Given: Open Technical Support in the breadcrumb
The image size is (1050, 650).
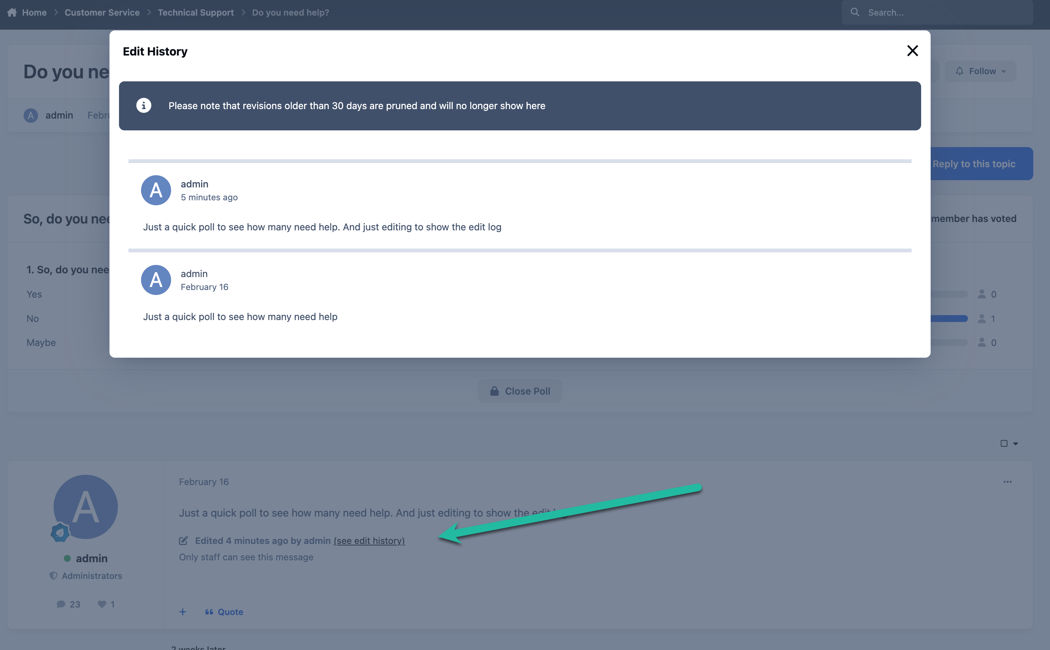Looking at the screenshot, I should pos(196,13).
